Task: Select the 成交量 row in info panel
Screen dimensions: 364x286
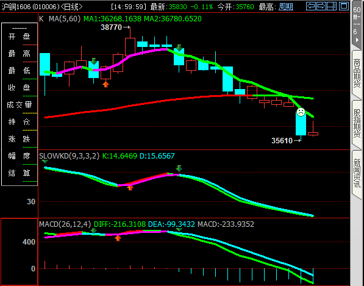Action: pos(20,105)
